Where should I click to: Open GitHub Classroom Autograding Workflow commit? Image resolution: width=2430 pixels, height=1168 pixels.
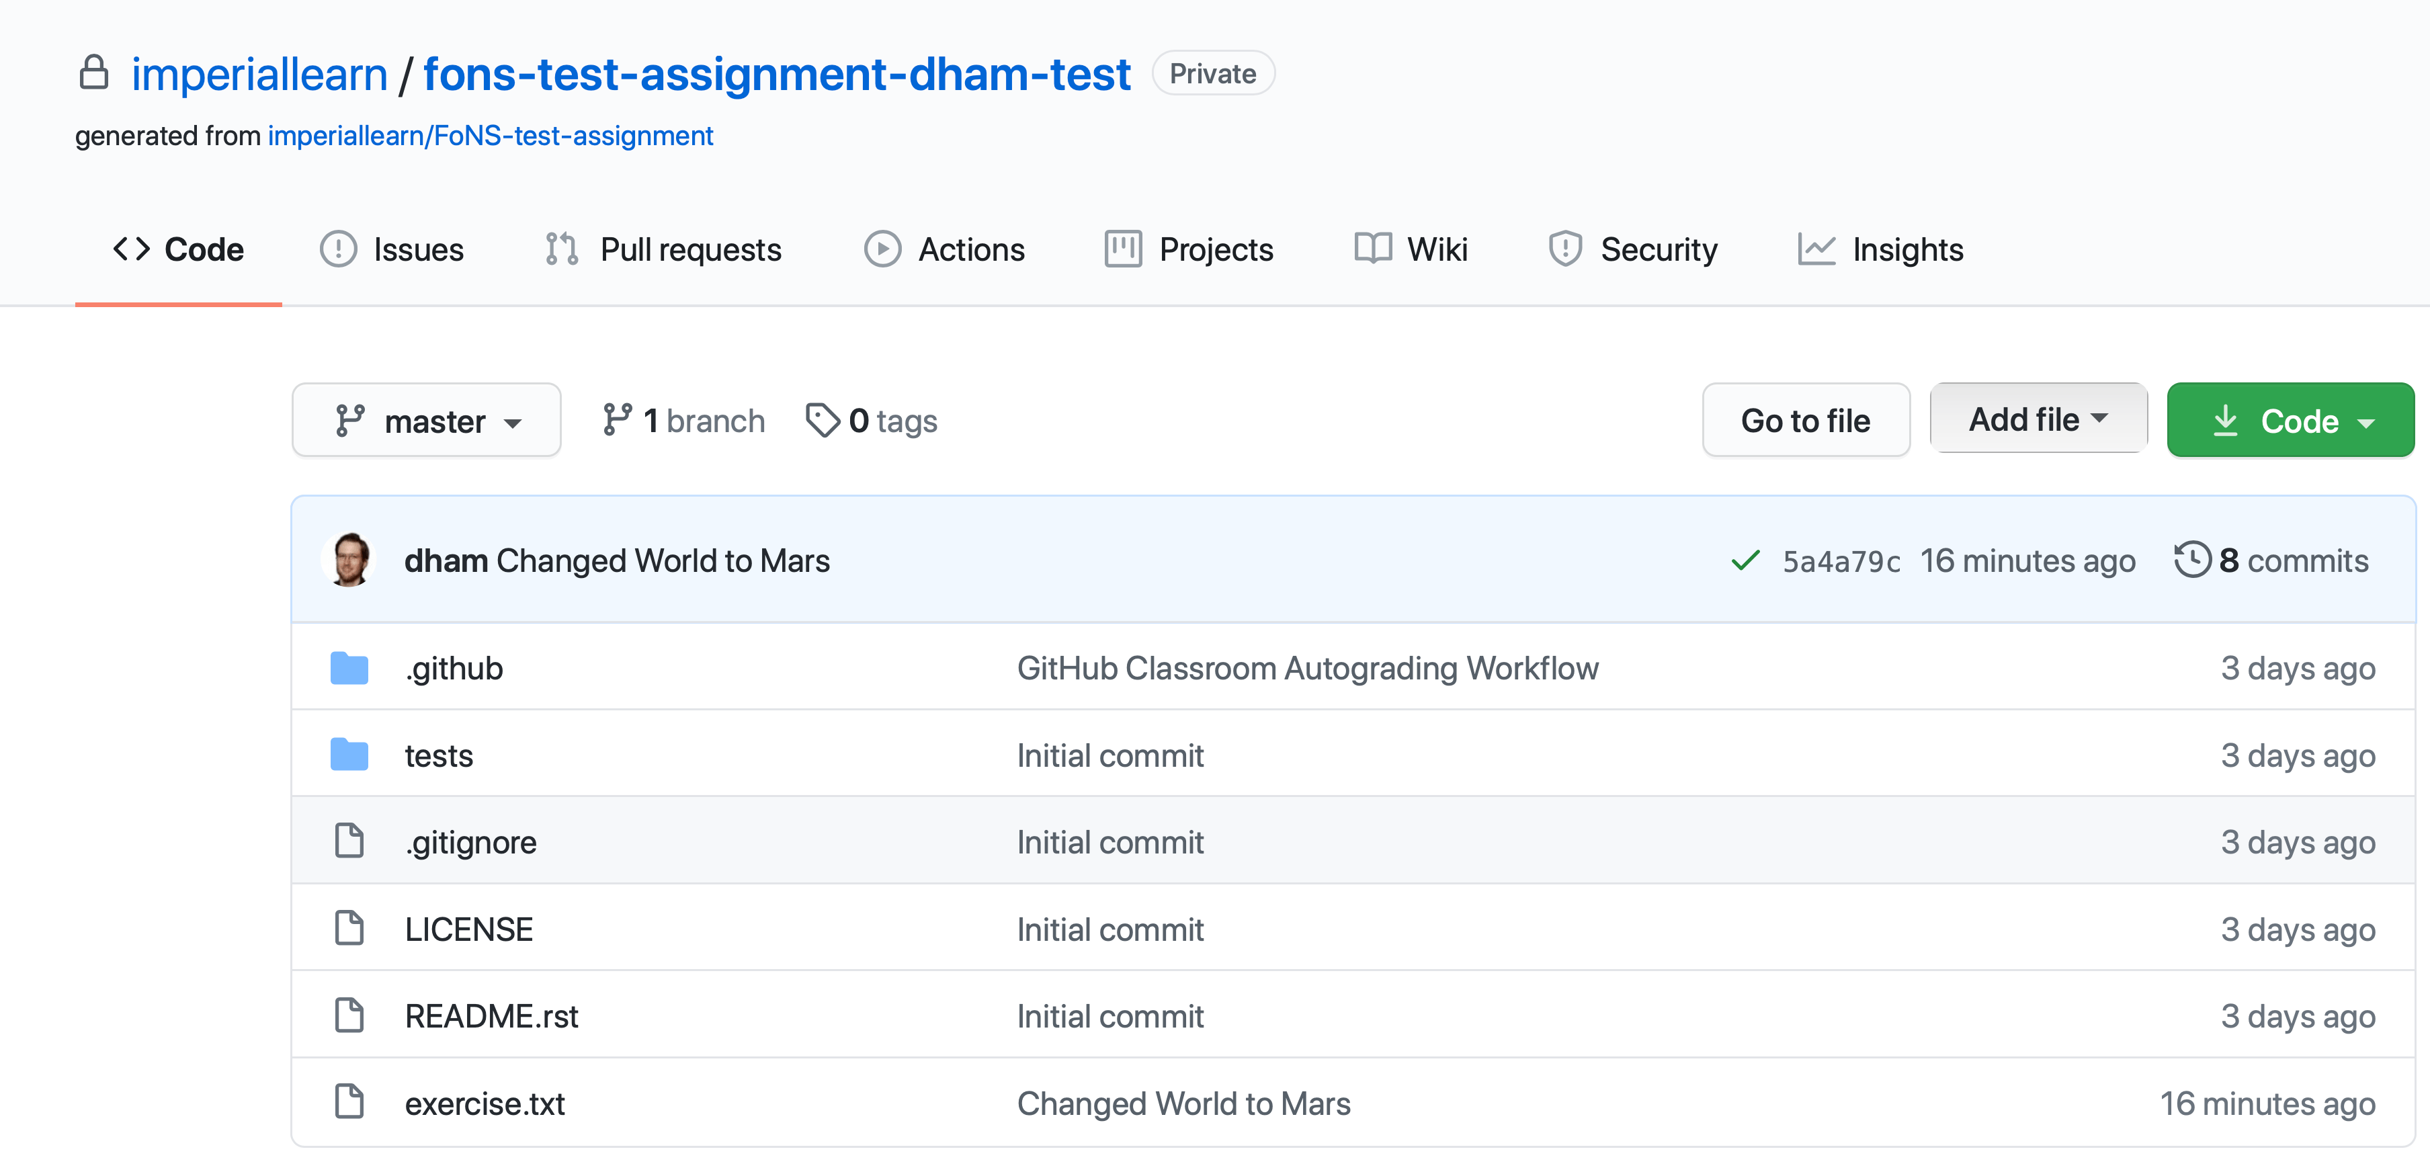click(x=1308, y=668)
